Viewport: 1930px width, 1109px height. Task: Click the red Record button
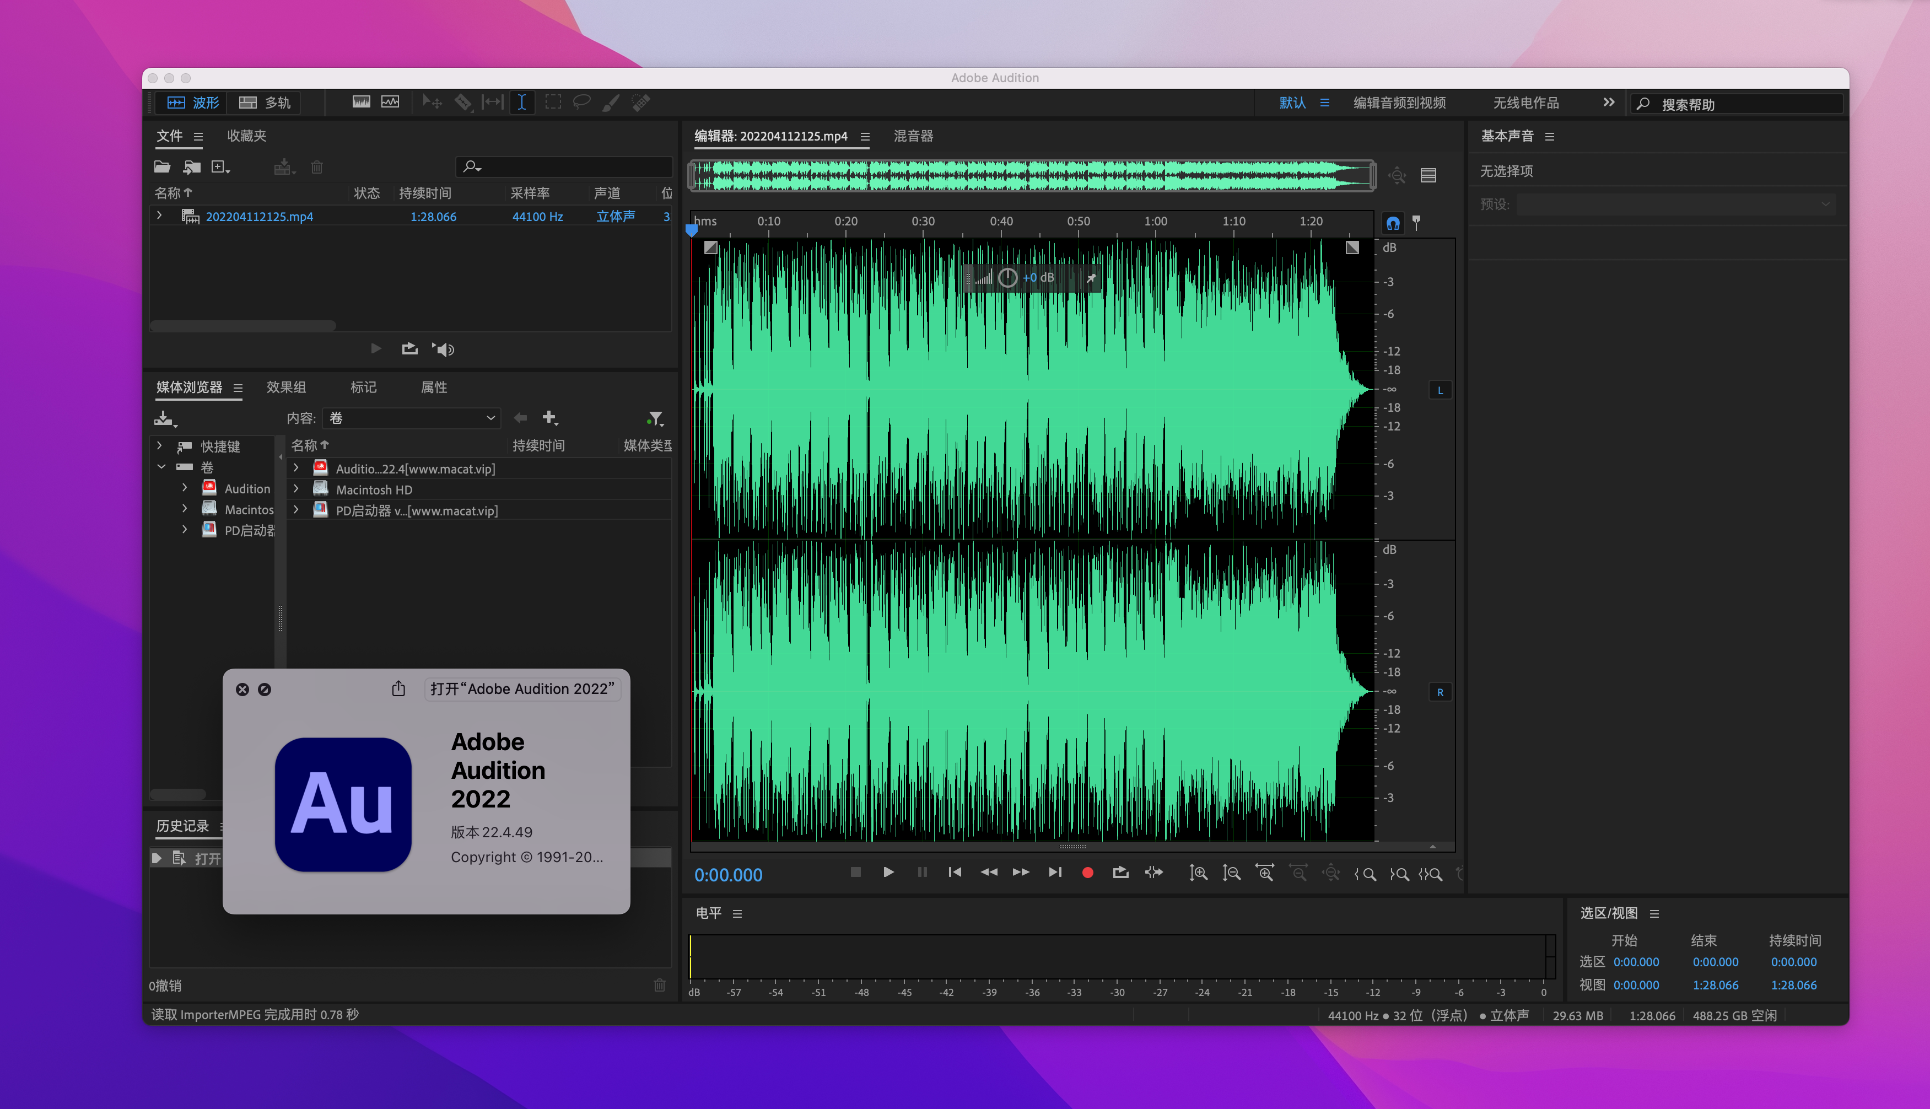click(1087, 873)
